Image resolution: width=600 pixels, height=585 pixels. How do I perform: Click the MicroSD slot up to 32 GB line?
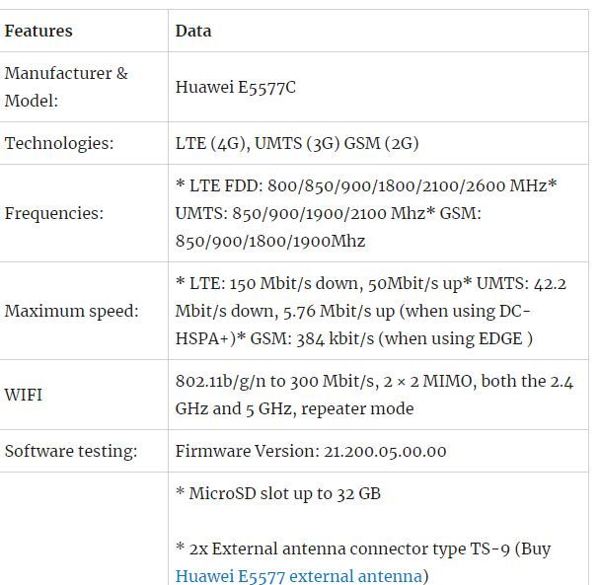click(278, 493)
